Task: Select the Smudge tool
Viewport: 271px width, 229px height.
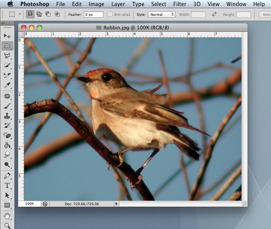Action: click(7, 155)
